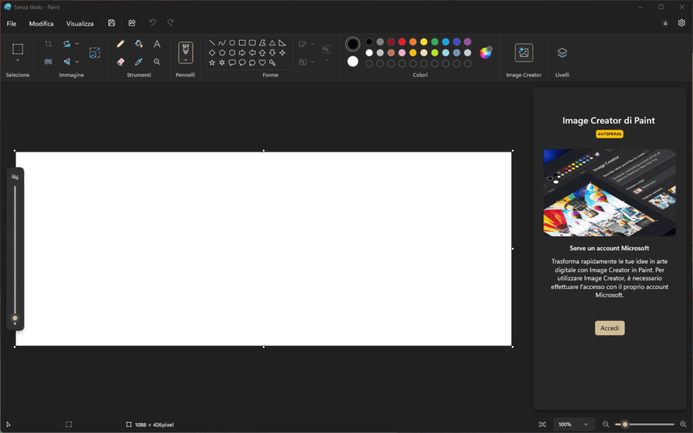Screen dimensions: 693x433
Task: Expand the Selezione dropdown arrow
Action: point(18,61)
